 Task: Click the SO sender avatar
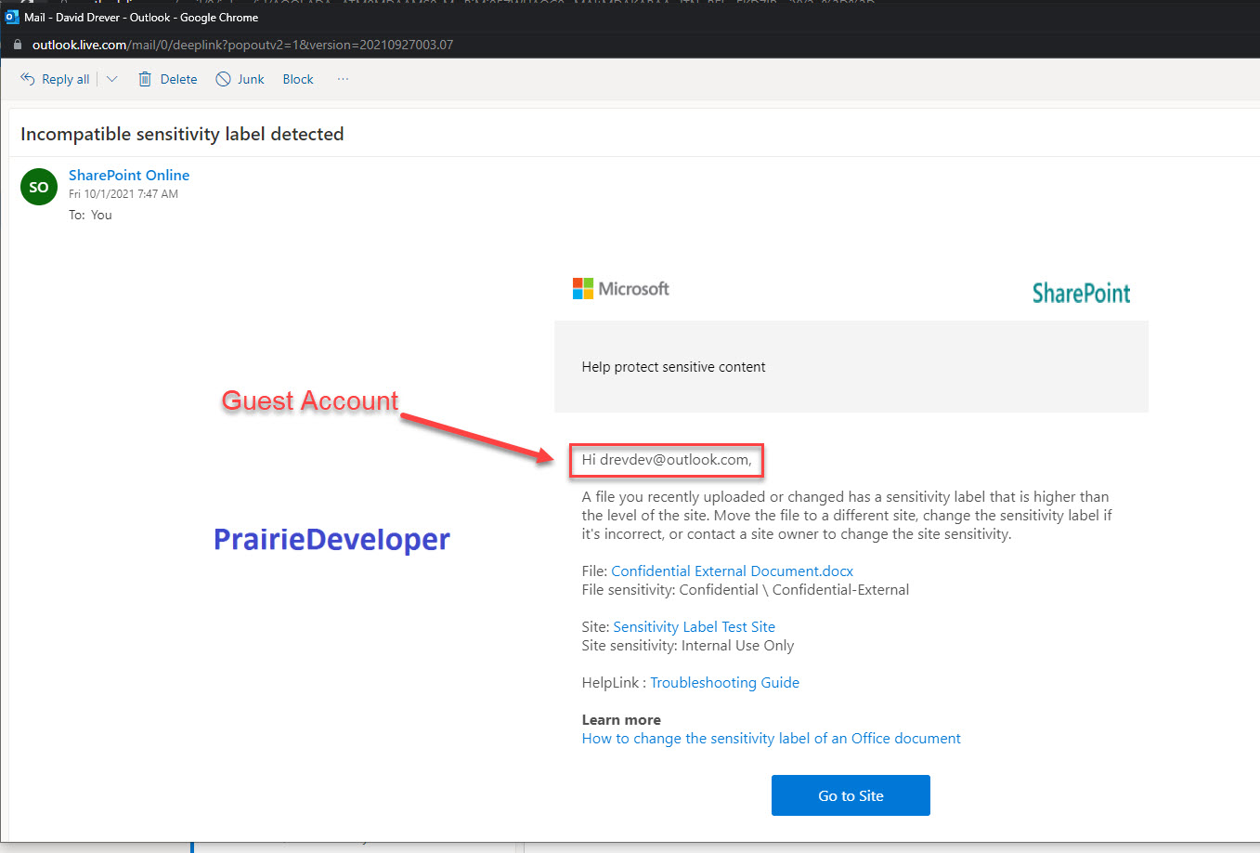[39, 187]
